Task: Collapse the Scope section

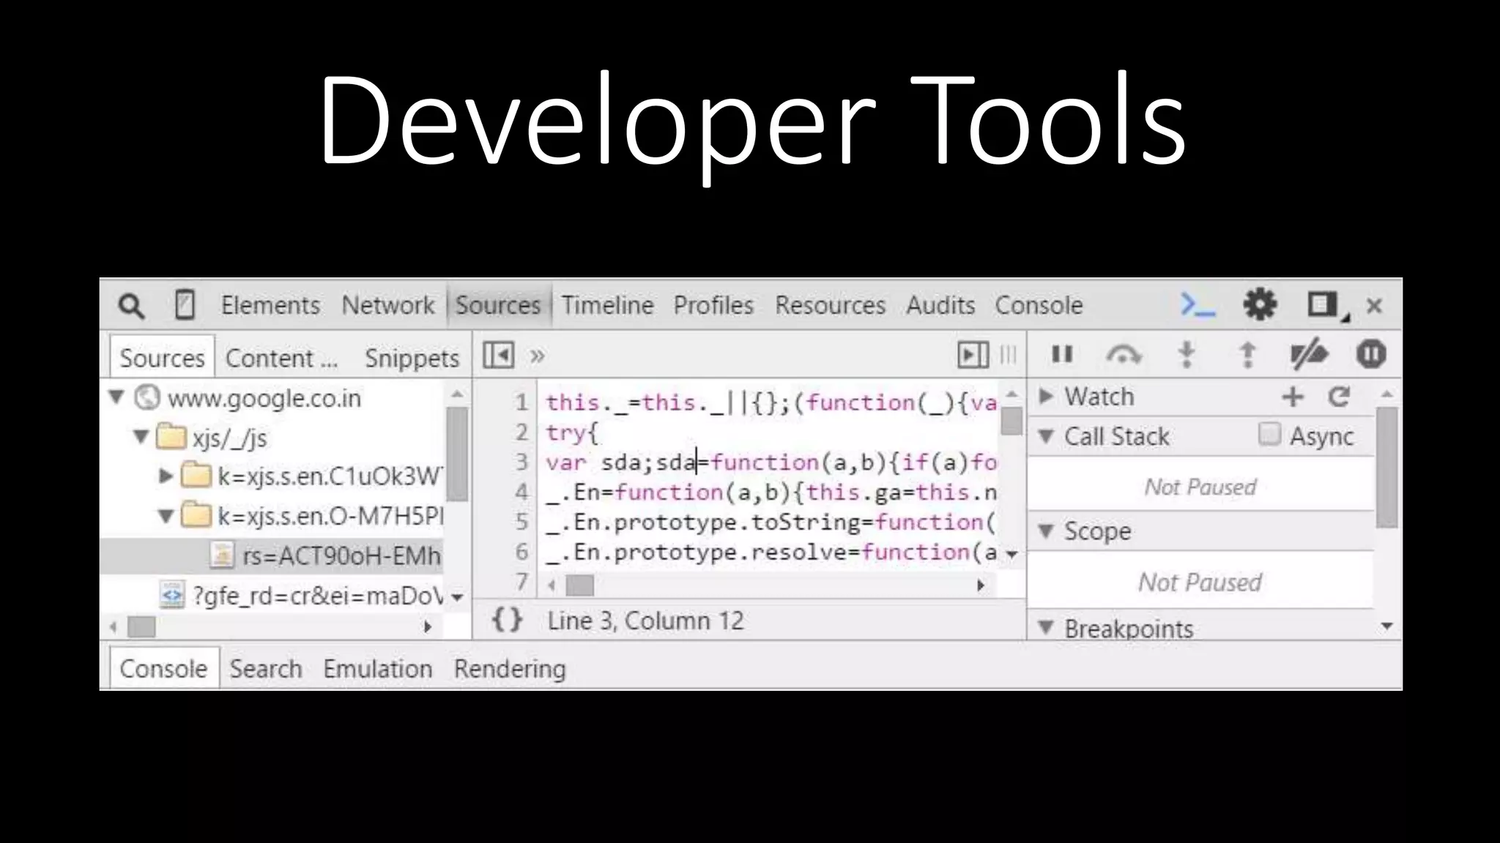Action: pos(1046,531)
